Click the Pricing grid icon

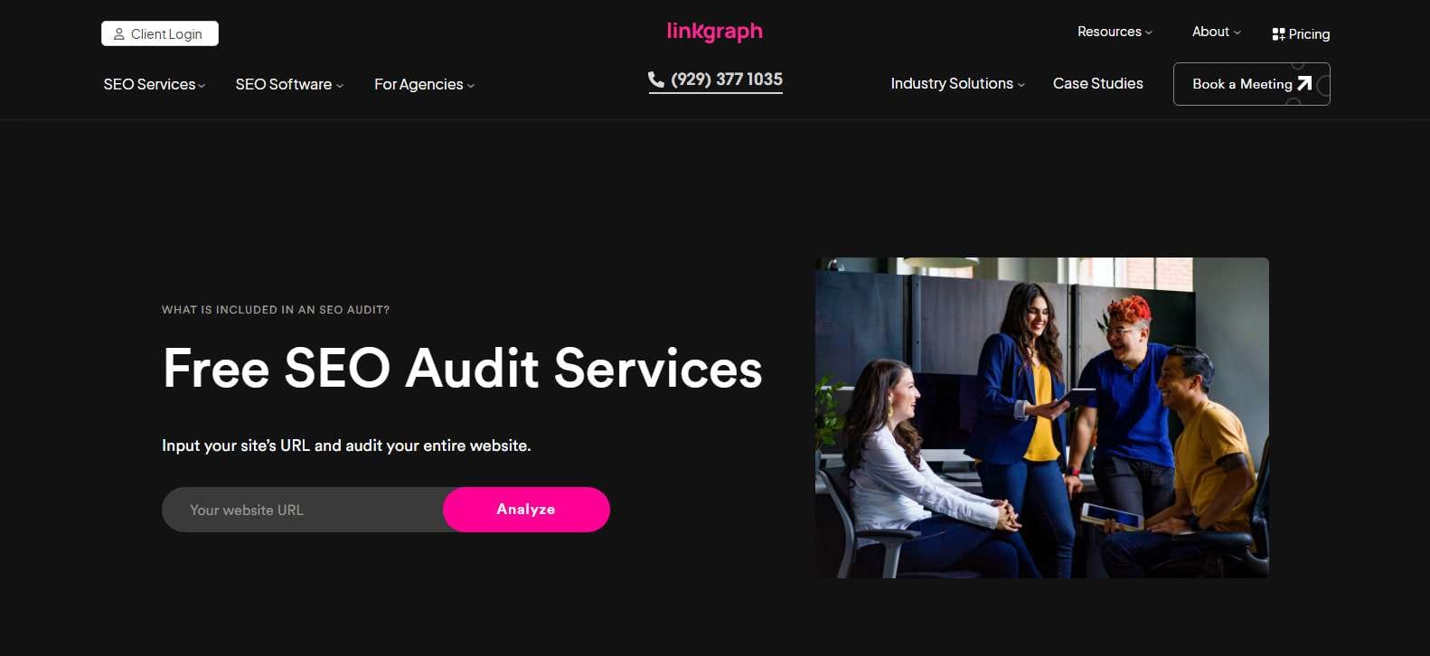1278,34
